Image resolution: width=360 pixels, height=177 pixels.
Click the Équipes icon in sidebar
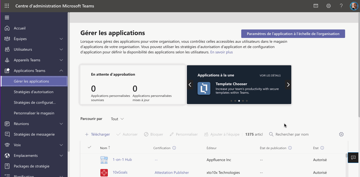(7, 39)
